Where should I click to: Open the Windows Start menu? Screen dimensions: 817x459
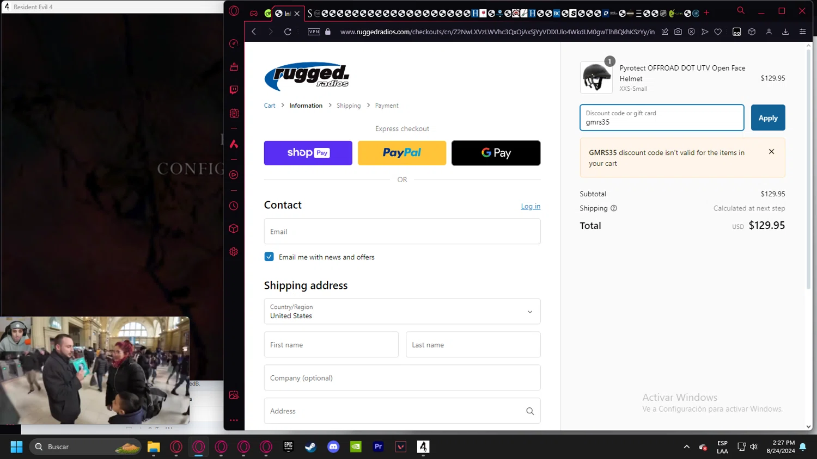point(16,446)
